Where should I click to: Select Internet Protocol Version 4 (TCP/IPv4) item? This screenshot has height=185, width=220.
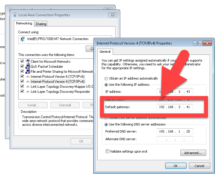pos(57,82)
